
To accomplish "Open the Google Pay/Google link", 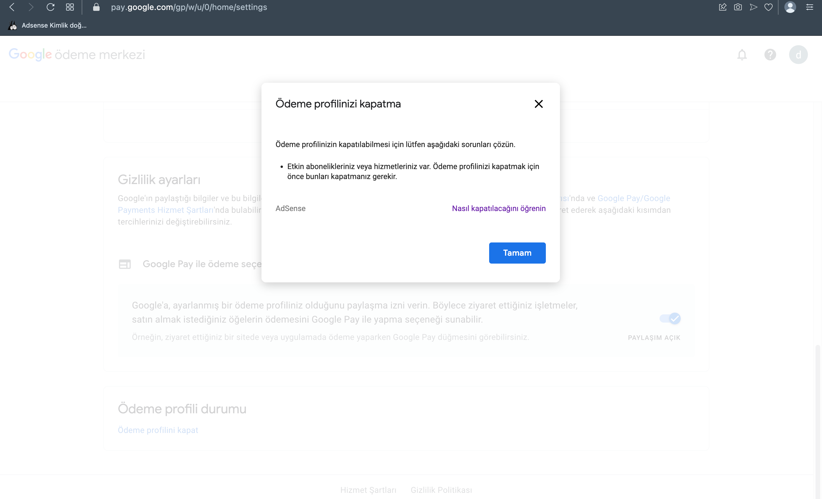I will (634, 198).
